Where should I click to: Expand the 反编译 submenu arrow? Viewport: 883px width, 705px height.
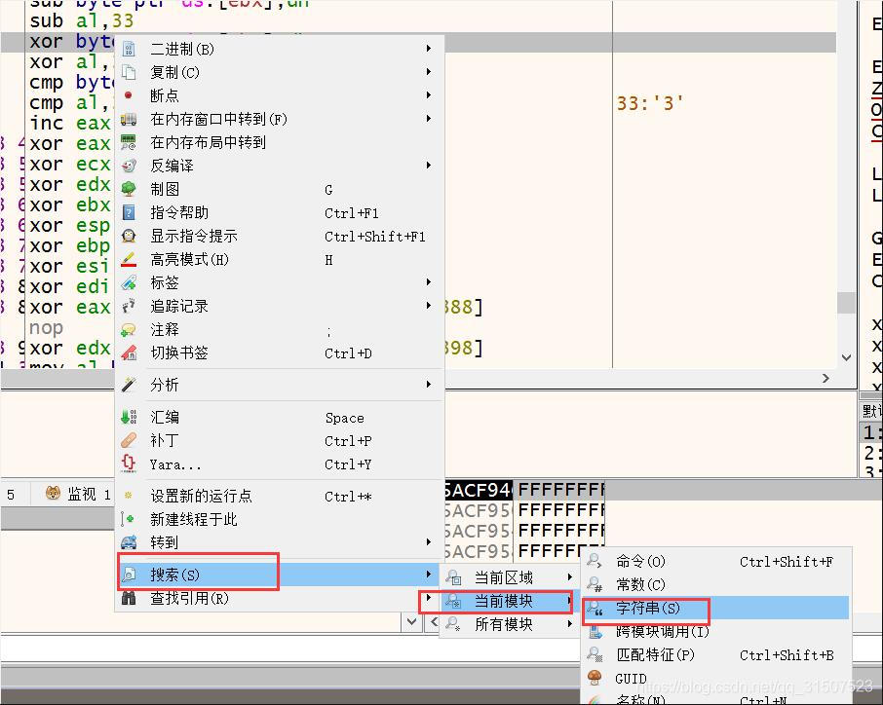(x=429, y=166)
